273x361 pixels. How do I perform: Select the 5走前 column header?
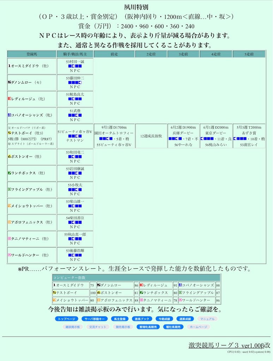point(249,54)
